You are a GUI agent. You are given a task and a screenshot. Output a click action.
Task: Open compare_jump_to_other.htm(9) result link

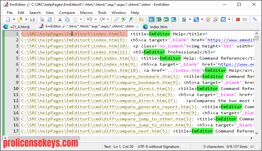point(107,125)
